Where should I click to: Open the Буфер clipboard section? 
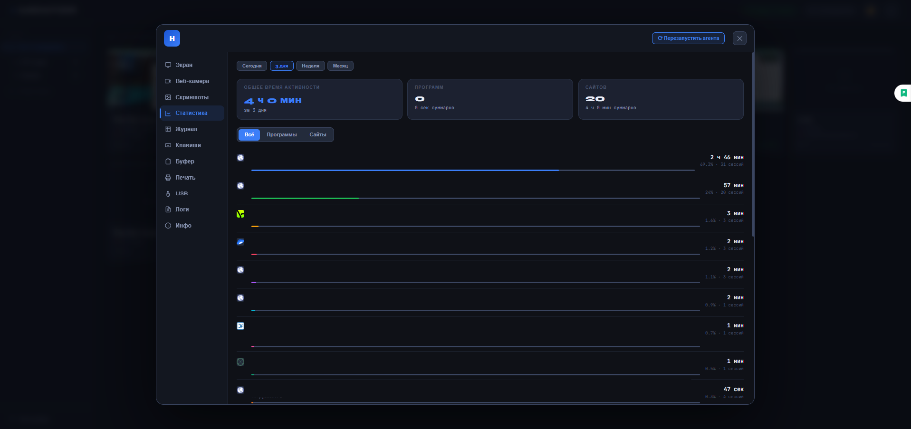coord(192,162)
